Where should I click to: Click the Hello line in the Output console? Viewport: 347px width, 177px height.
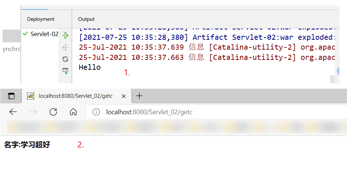(90, 67)
